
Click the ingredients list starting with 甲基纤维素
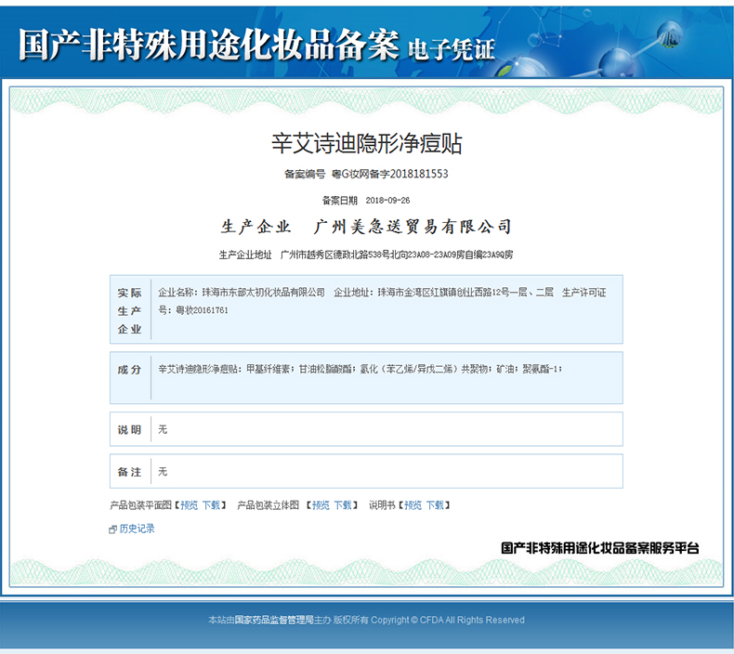point(404,370)
